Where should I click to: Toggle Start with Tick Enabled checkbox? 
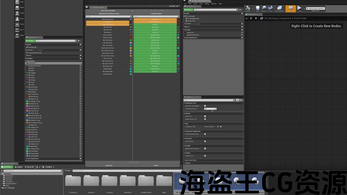pyautogui.click(x=205, y=106)
